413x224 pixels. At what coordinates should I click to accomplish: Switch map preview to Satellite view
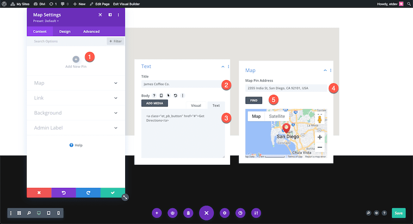[277, 116]
